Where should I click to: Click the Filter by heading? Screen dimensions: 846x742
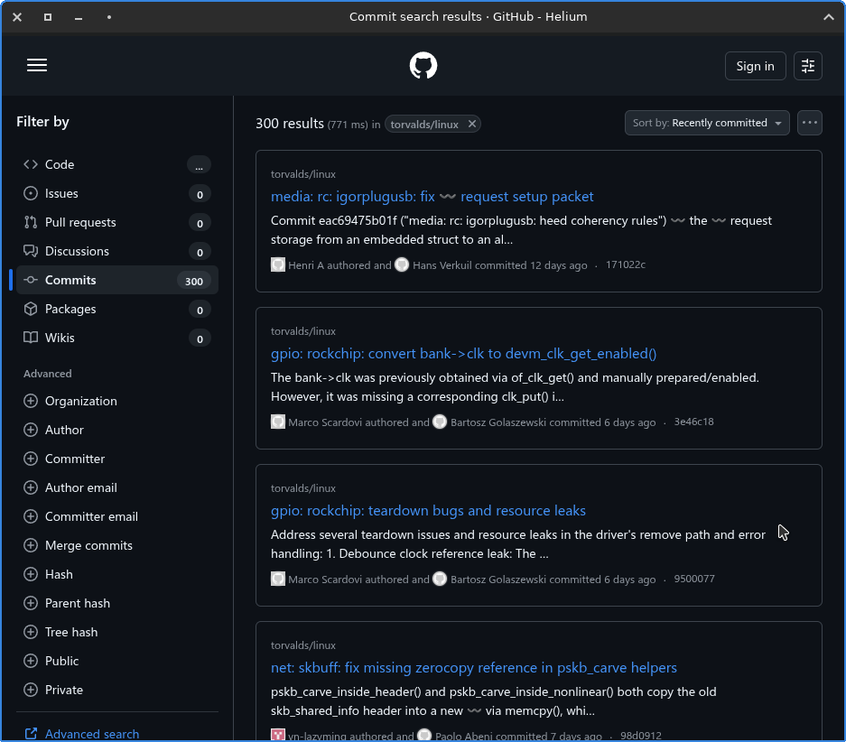(x=42, y=122)
